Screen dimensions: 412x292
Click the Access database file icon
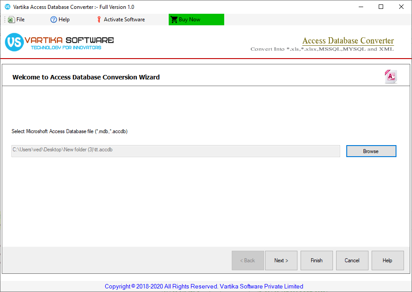pos(391,77)
